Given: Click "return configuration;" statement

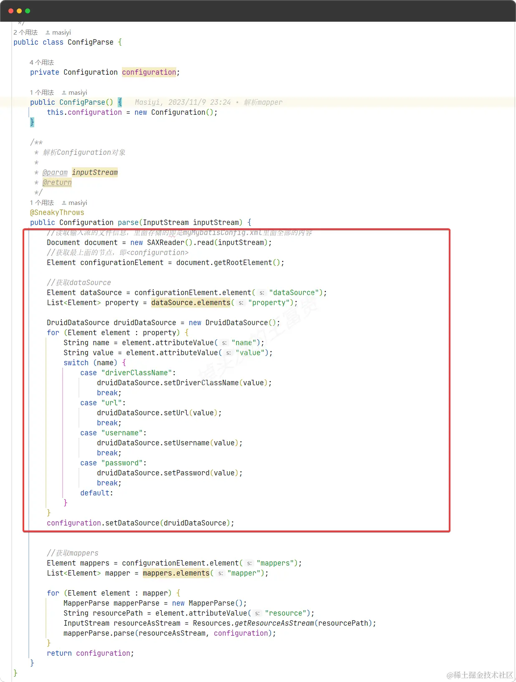Looking at the screenshot, I should coord(91,653).
